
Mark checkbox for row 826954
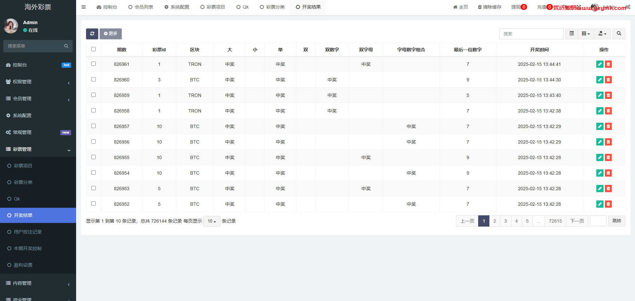(x=93, y=173)
